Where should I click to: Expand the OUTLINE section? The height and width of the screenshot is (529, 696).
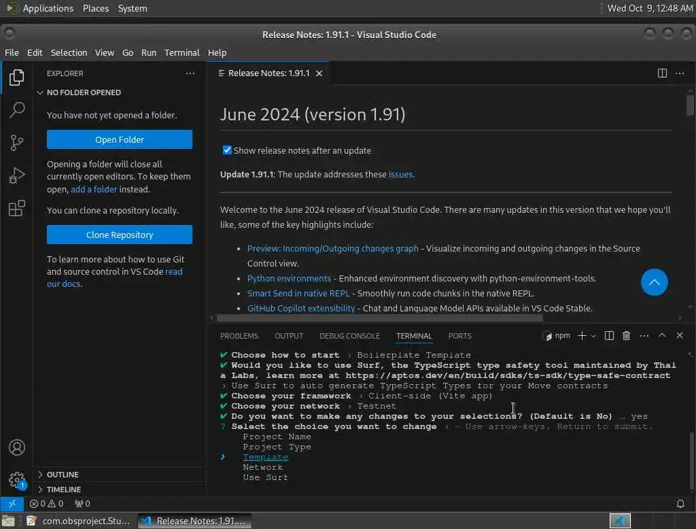pyautogui.click(x=63, y=475)
